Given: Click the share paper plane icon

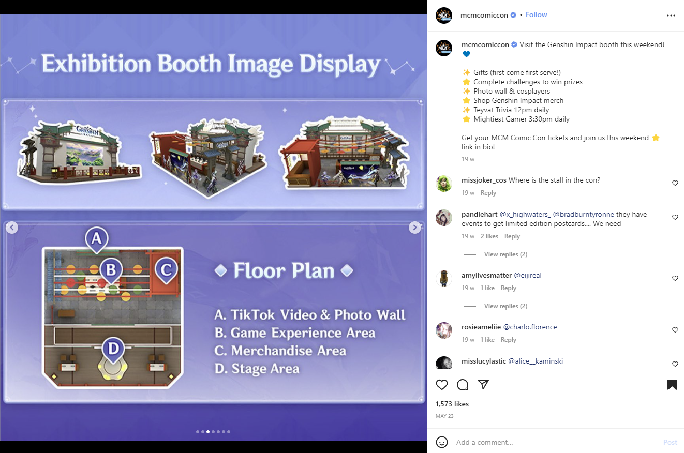Looking at the screenshot, I should (483, 385).
